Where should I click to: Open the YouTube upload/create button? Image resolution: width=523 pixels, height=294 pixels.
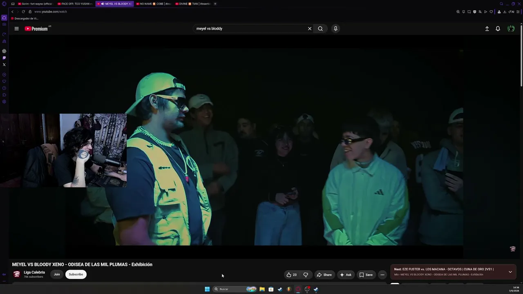tap(487, 29)
